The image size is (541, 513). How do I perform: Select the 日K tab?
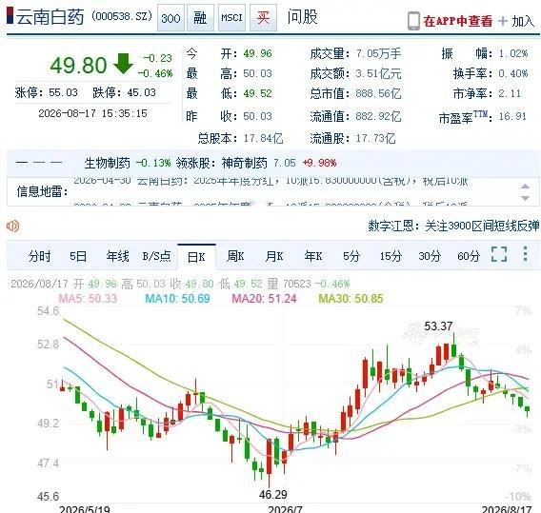point(196,257)
